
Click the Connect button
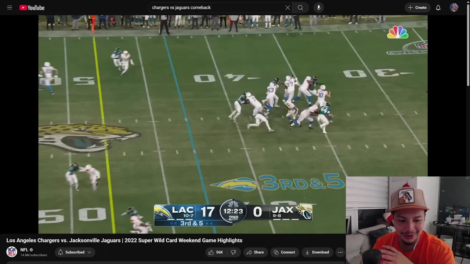(x=285, y=252)
